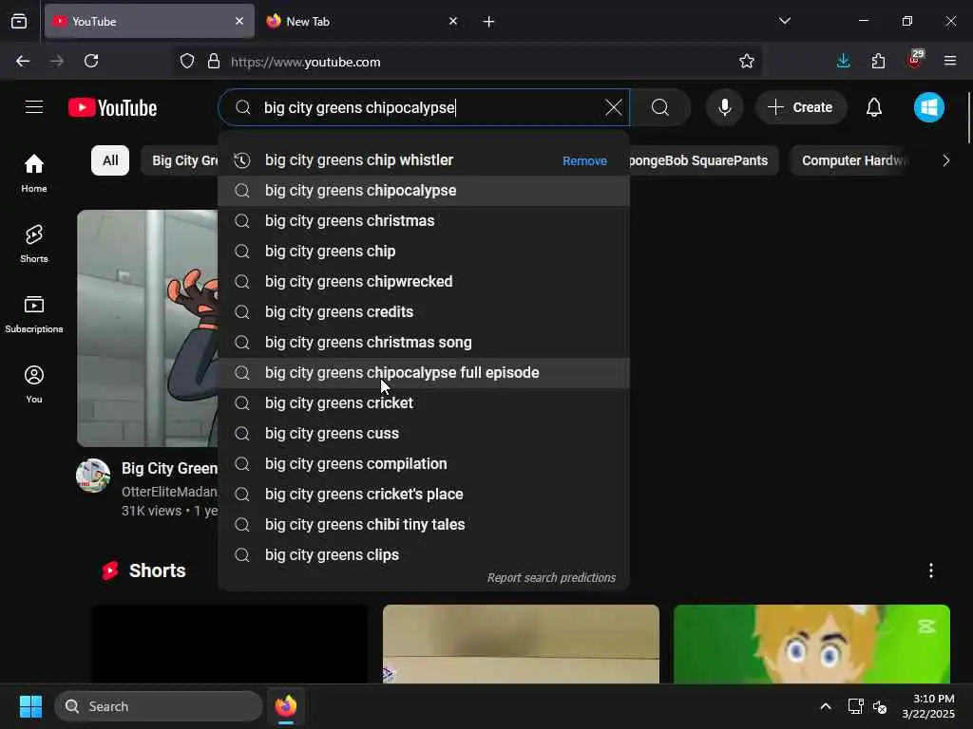Open Shorts in the sidebar
Viewport: 973px width, 729px height.
tap(34, 244)
